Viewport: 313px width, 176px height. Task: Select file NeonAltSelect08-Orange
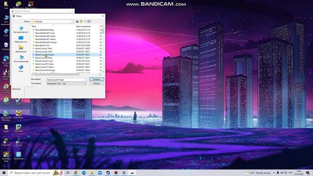[45, 43]
